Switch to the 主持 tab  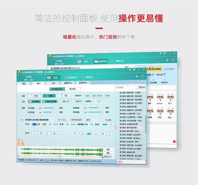(x=53, y=83)
